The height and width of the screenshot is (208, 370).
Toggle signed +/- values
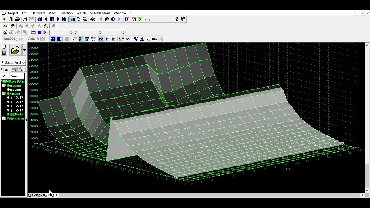[x=128, y=39]
